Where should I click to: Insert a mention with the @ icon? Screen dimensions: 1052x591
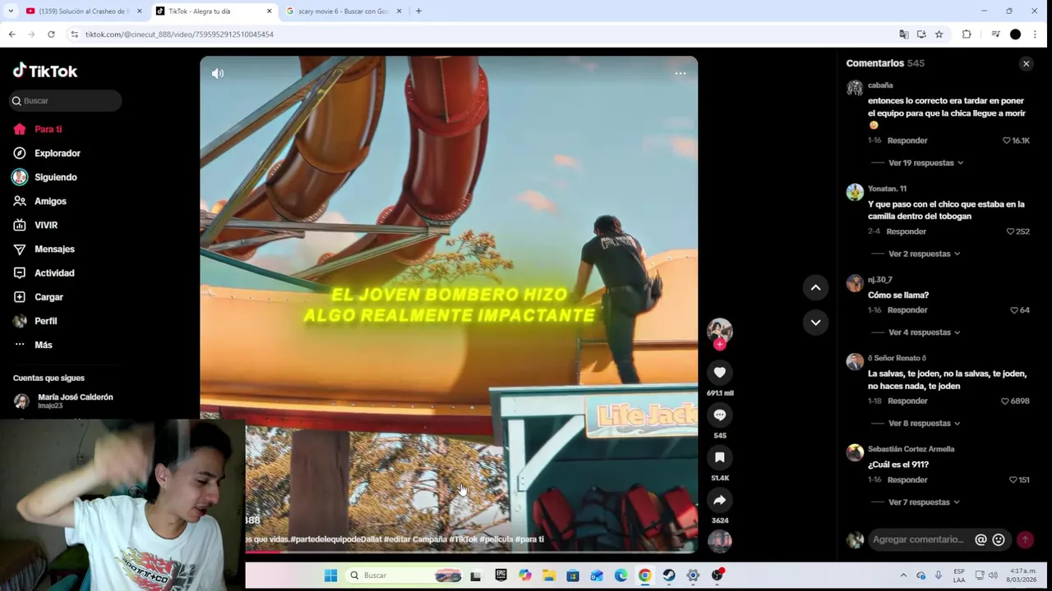coord(980,539)
